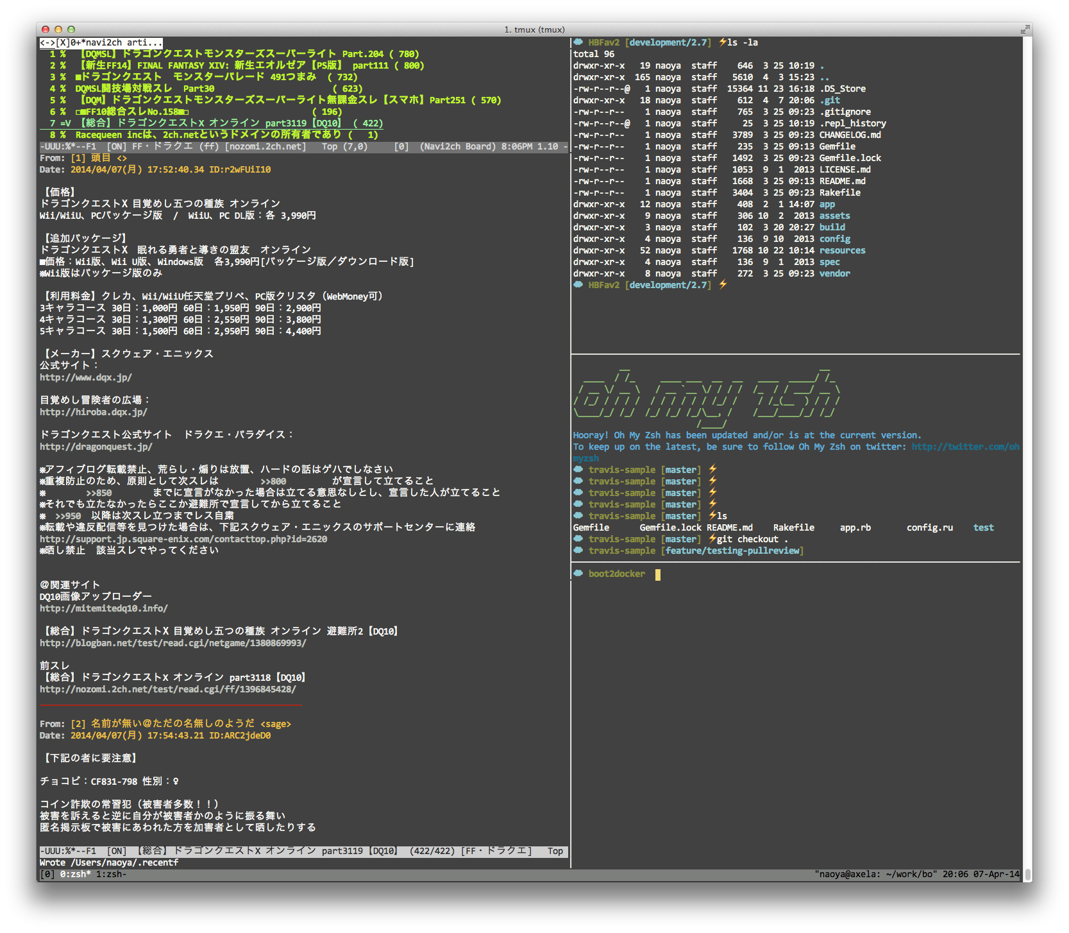Image resolution: width=1069 pixels, height=933 pixels.
Task: Click the <sage> tag in post 2
Action: click(276, 724)
